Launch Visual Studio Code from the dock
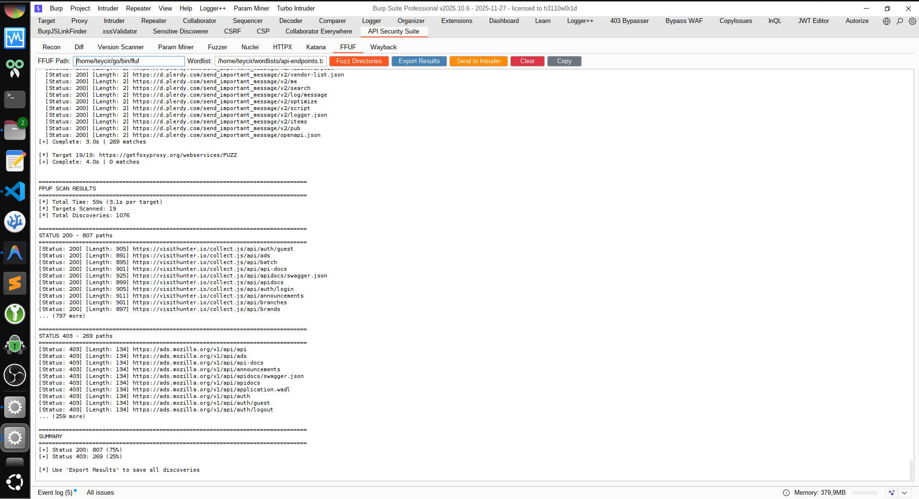The width and height of the screenshot is (919, 499). [15, 191]
